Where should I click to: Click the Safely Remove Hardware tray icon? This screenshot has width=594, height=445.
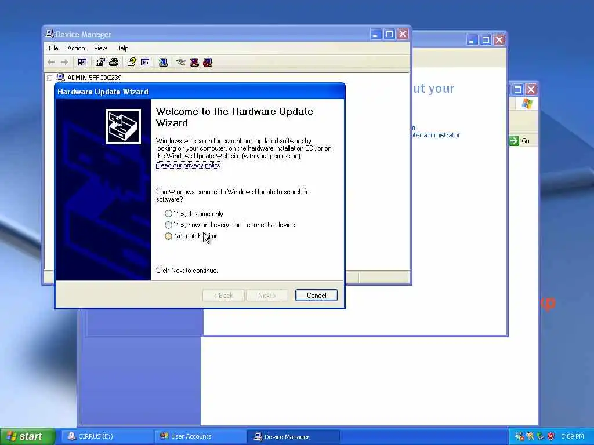[x=540, y=436]
